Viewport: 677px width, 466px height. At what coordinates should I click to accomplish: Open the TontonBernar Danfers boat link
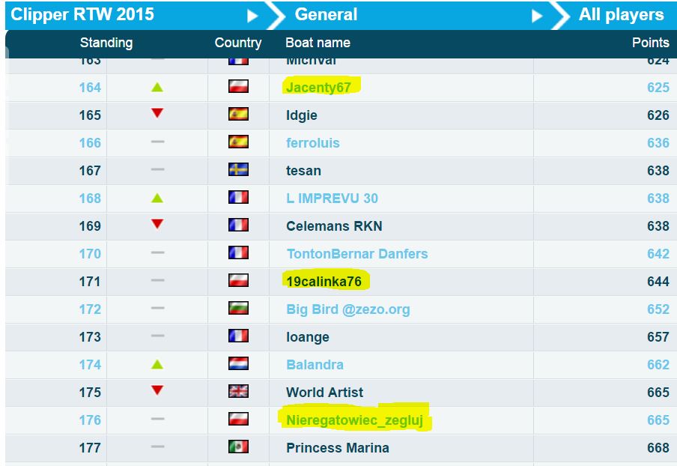tap(357, 253)
